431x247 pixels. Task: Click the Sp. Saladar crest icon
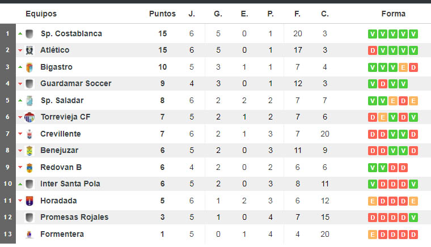click(x=29, y=101)
